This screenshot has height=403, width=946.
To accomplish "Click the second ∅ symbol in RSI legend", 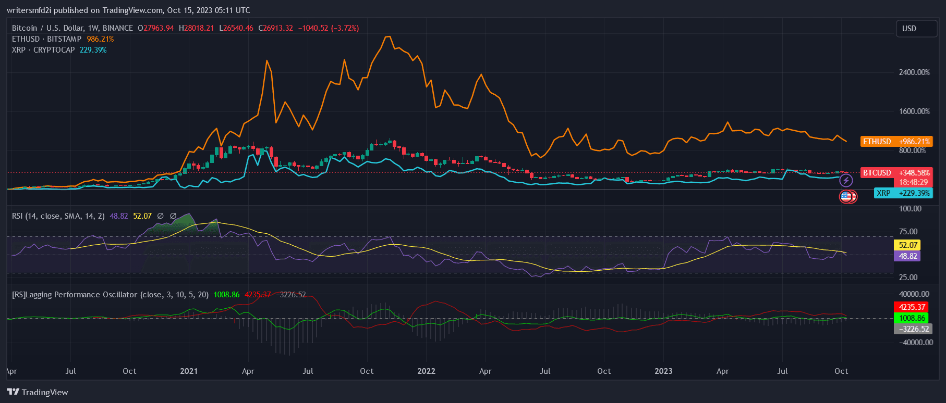I will tap(173, 216).
